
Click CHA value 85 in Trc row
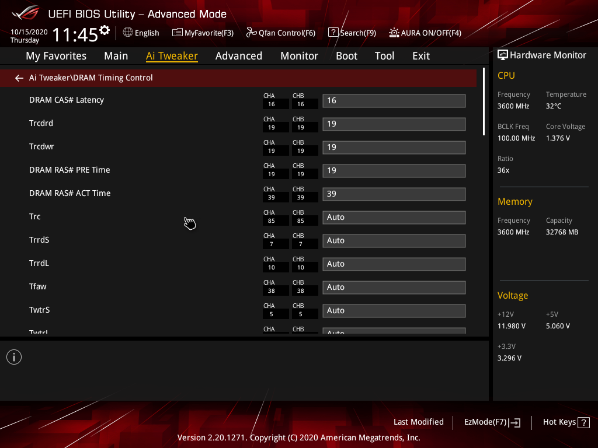(x=271, y=221)
